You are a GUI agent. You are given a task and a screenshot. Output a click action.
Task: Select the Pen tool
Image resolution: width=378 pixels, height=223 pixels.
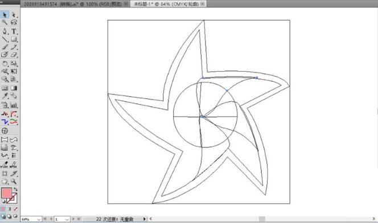[x=5, y=31]
